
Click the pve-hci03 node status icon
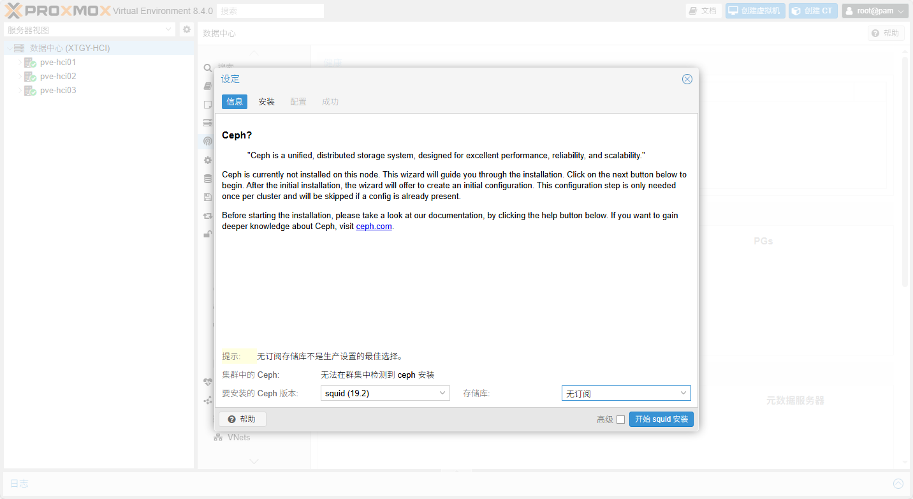tap(30, 91)
